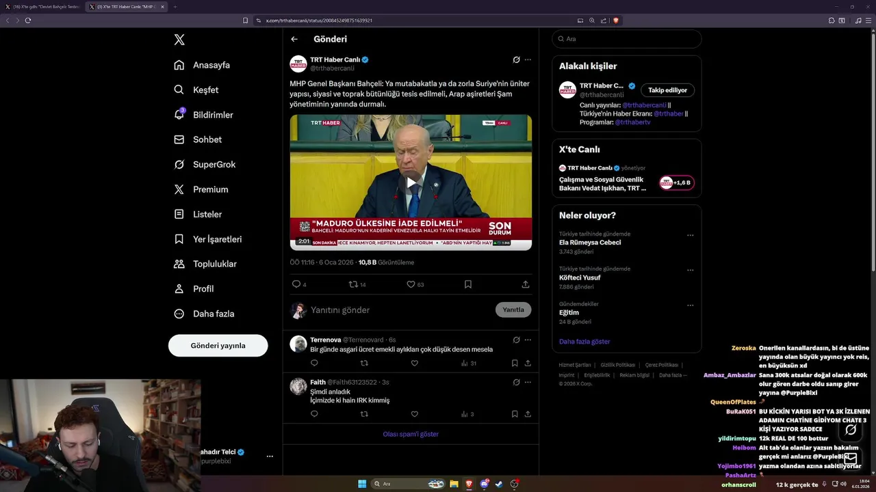876x492 pixels.
Task: Open Listeler in sidebar
Action: [x=198, y=214]
